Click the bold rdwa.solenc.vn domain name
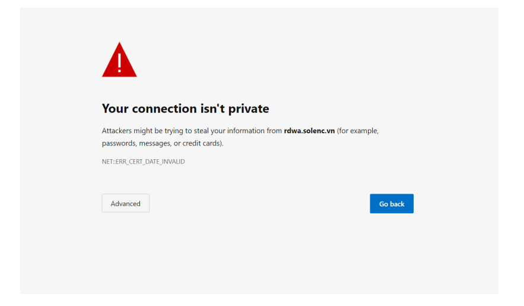This screenshot has height=306, width=524. (309, 131)
